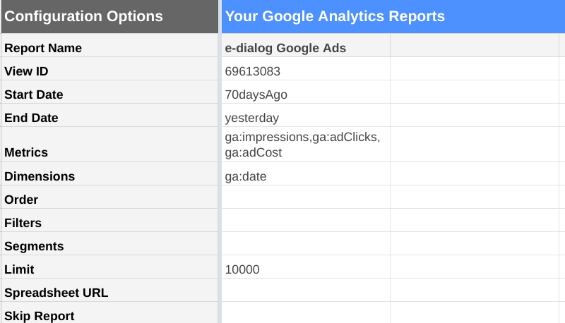Image resolution: width=565 pixels, height=323 pixels.
Task: Click the 'Report Name' label cell
Action: (x=109, y=48)
